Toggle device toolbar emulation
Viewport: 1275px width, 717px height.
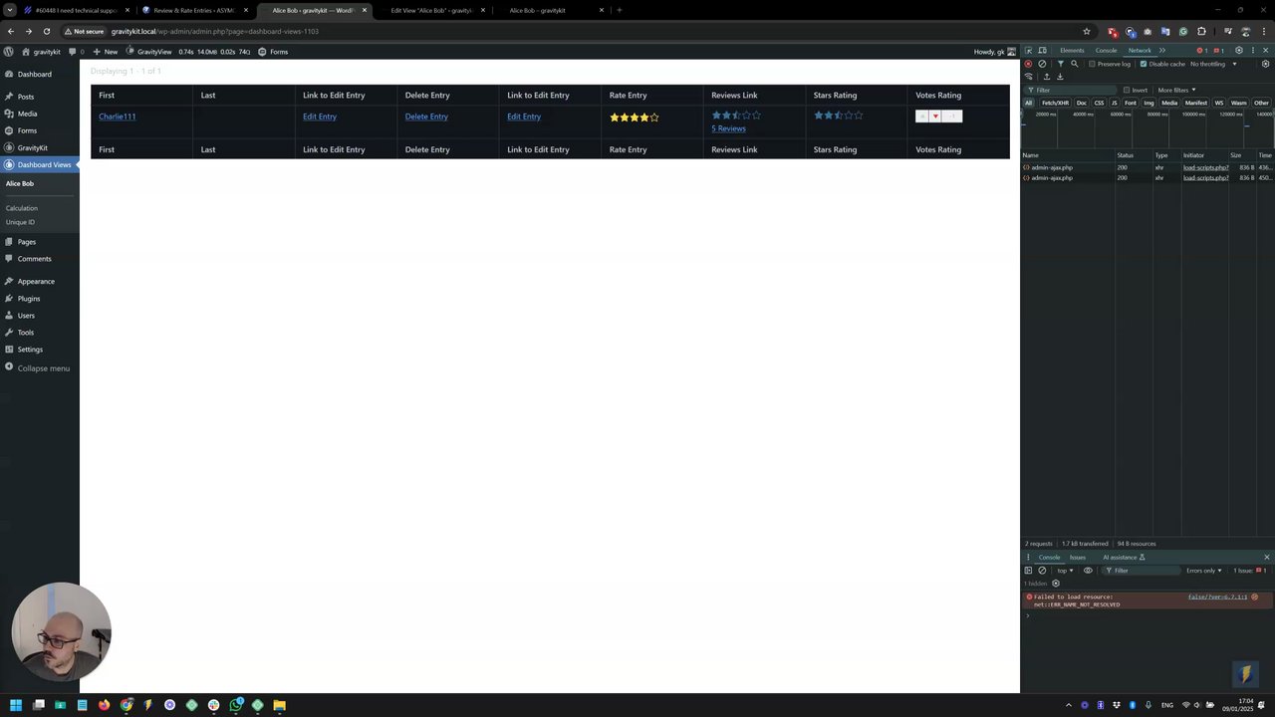click(1042, 50)
